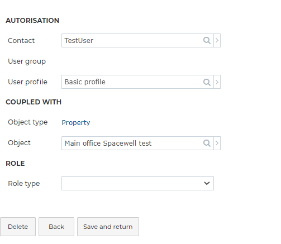This screenshot has height=244, width=281.
Task: Click the AUTORISATION section heading
Action: (x=32, y=21)
